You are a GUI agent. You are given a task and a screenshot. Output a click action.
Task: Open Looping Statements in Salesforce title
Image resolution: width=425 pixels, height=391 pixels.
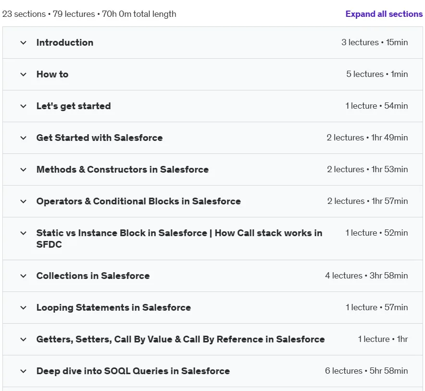click(113, 307)
